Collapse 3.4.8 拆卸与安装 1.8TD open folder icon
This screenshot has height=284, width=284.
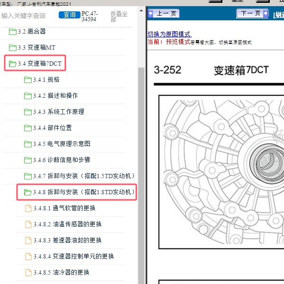28,192
